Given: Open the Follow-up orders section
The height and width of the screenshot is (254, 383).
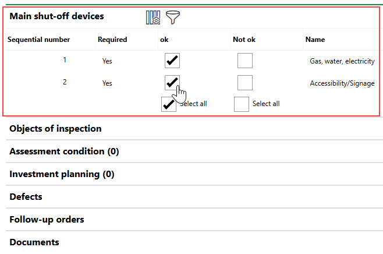Looking at the screenshot, I should click(x=47, y=220).
